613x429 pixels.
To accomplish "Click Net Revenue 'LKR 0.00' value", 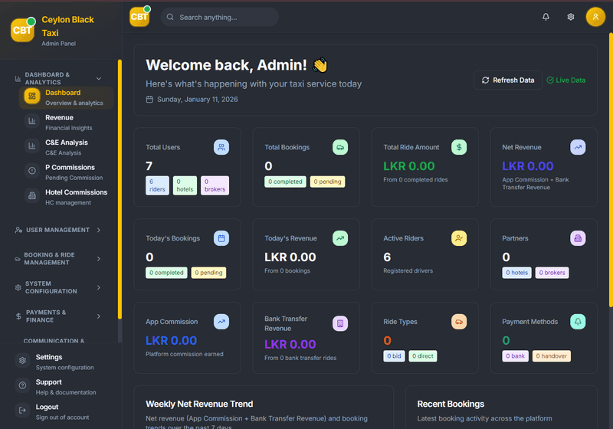I will coord(528,166).
